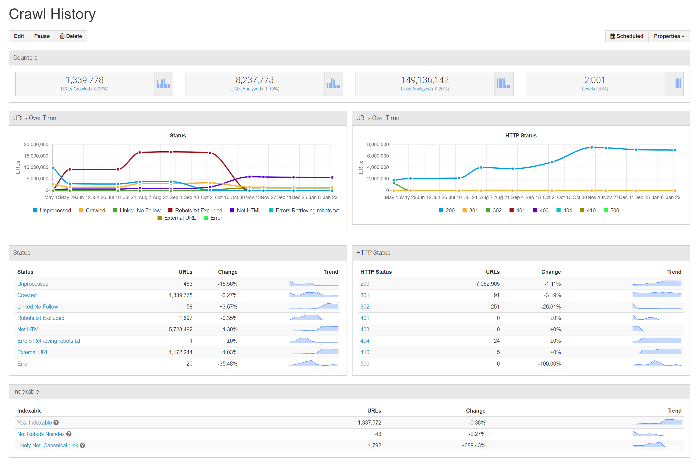698x465 pixels.
Task: Click help icon next to Yes: Indexable
Action: point(56,423)
